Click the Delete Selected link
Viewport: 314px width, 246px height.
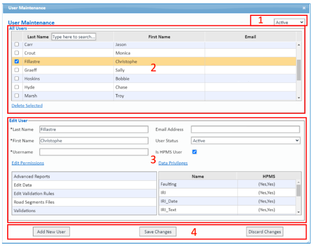click(27, 106)
